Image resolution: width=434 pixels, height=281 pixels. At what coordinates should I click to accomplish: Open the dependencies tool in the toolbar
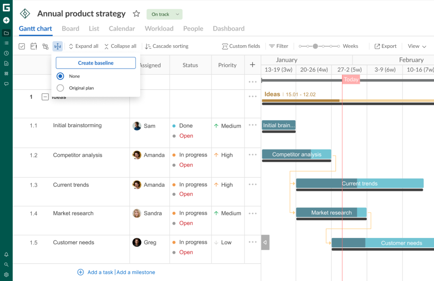[x=45, y=46]
